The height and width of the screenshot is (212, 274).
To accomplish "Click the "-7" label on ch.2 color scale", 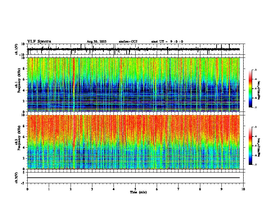I will 255,165.
